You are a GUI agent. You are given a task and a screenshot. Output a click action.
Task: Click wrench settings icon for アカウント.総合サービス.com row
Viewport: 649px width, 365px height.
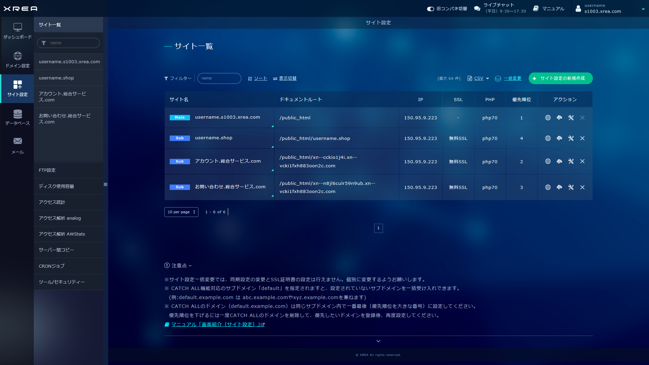point(571,162)
